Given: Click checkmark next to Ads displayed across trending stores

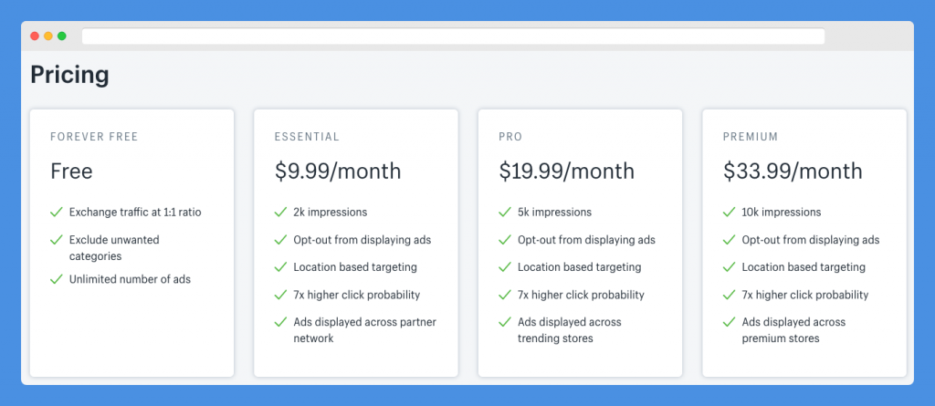Looking at the screenshot, I should 505,322.
